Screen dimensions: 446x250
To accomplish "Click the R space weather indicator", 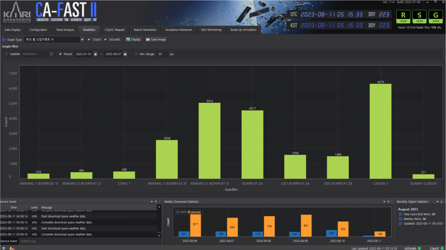I will click(403, 17).
